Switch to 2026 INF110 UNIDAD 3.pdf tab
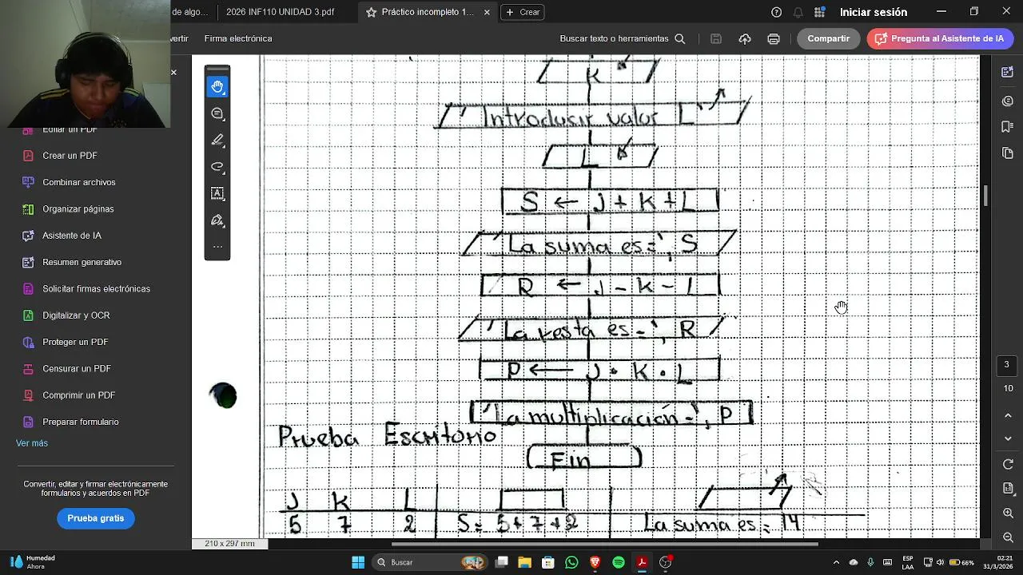 (280, 12)
